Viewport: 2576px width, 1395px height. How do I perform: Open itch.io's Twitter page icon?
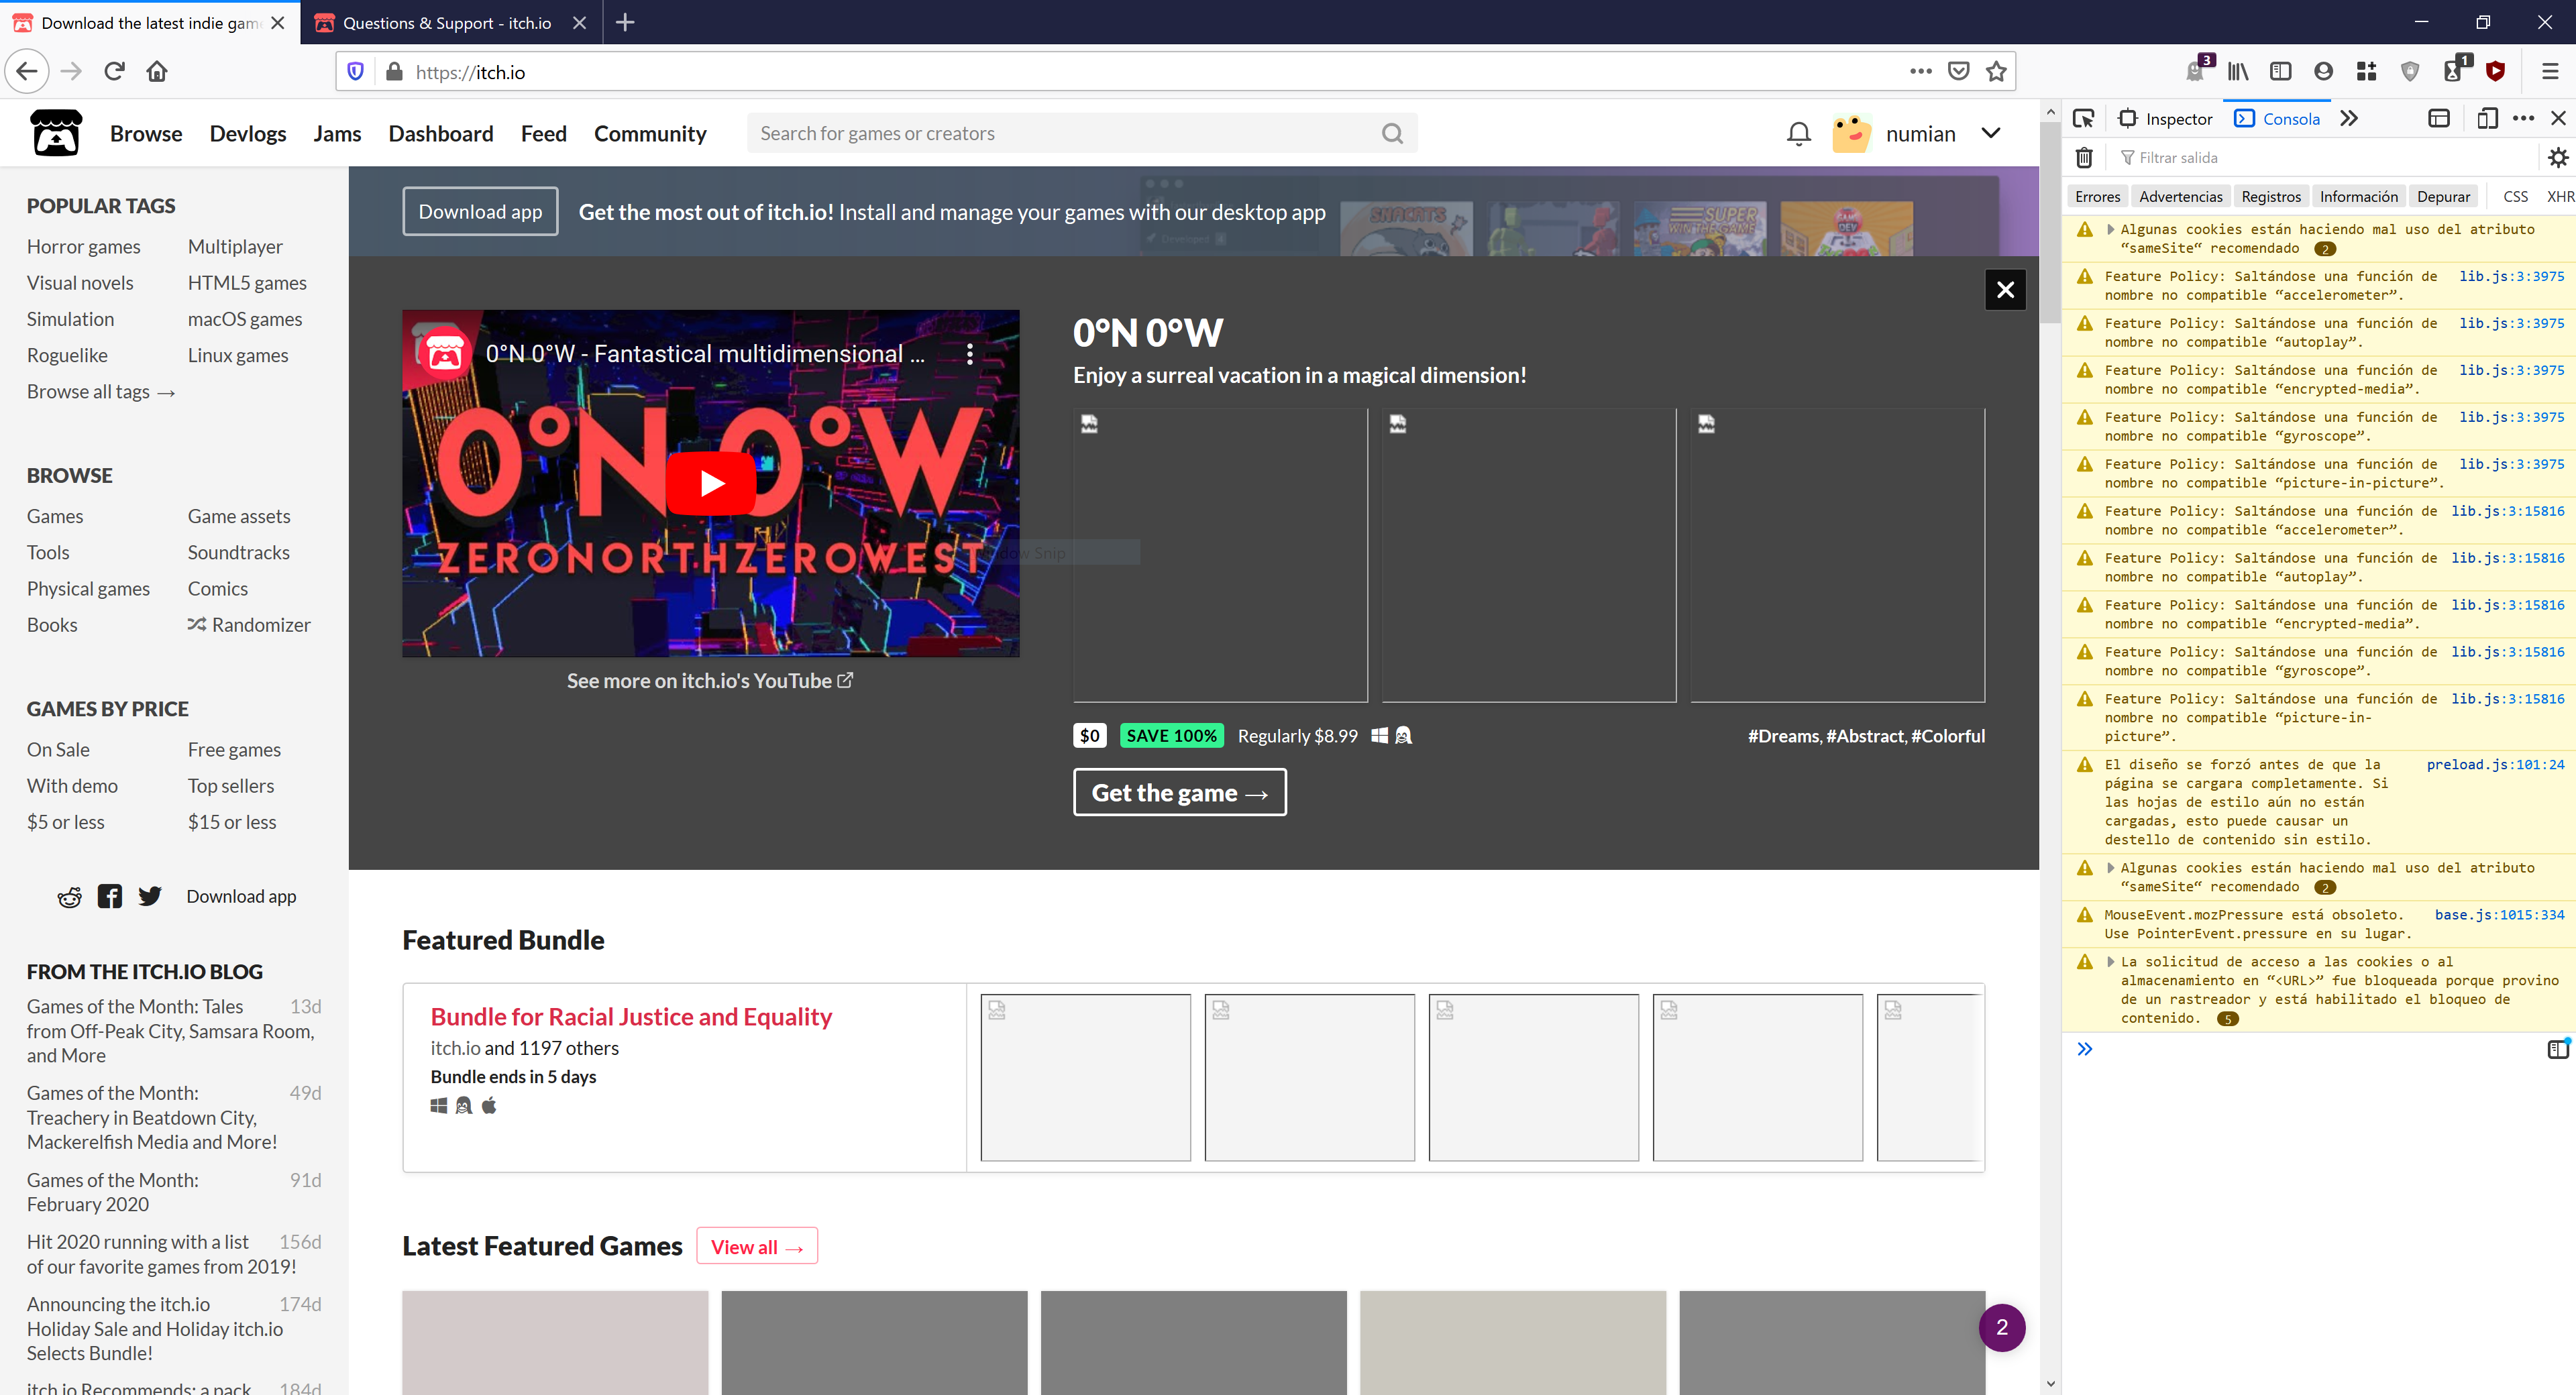pyautogui.click(x=150, y=896)
